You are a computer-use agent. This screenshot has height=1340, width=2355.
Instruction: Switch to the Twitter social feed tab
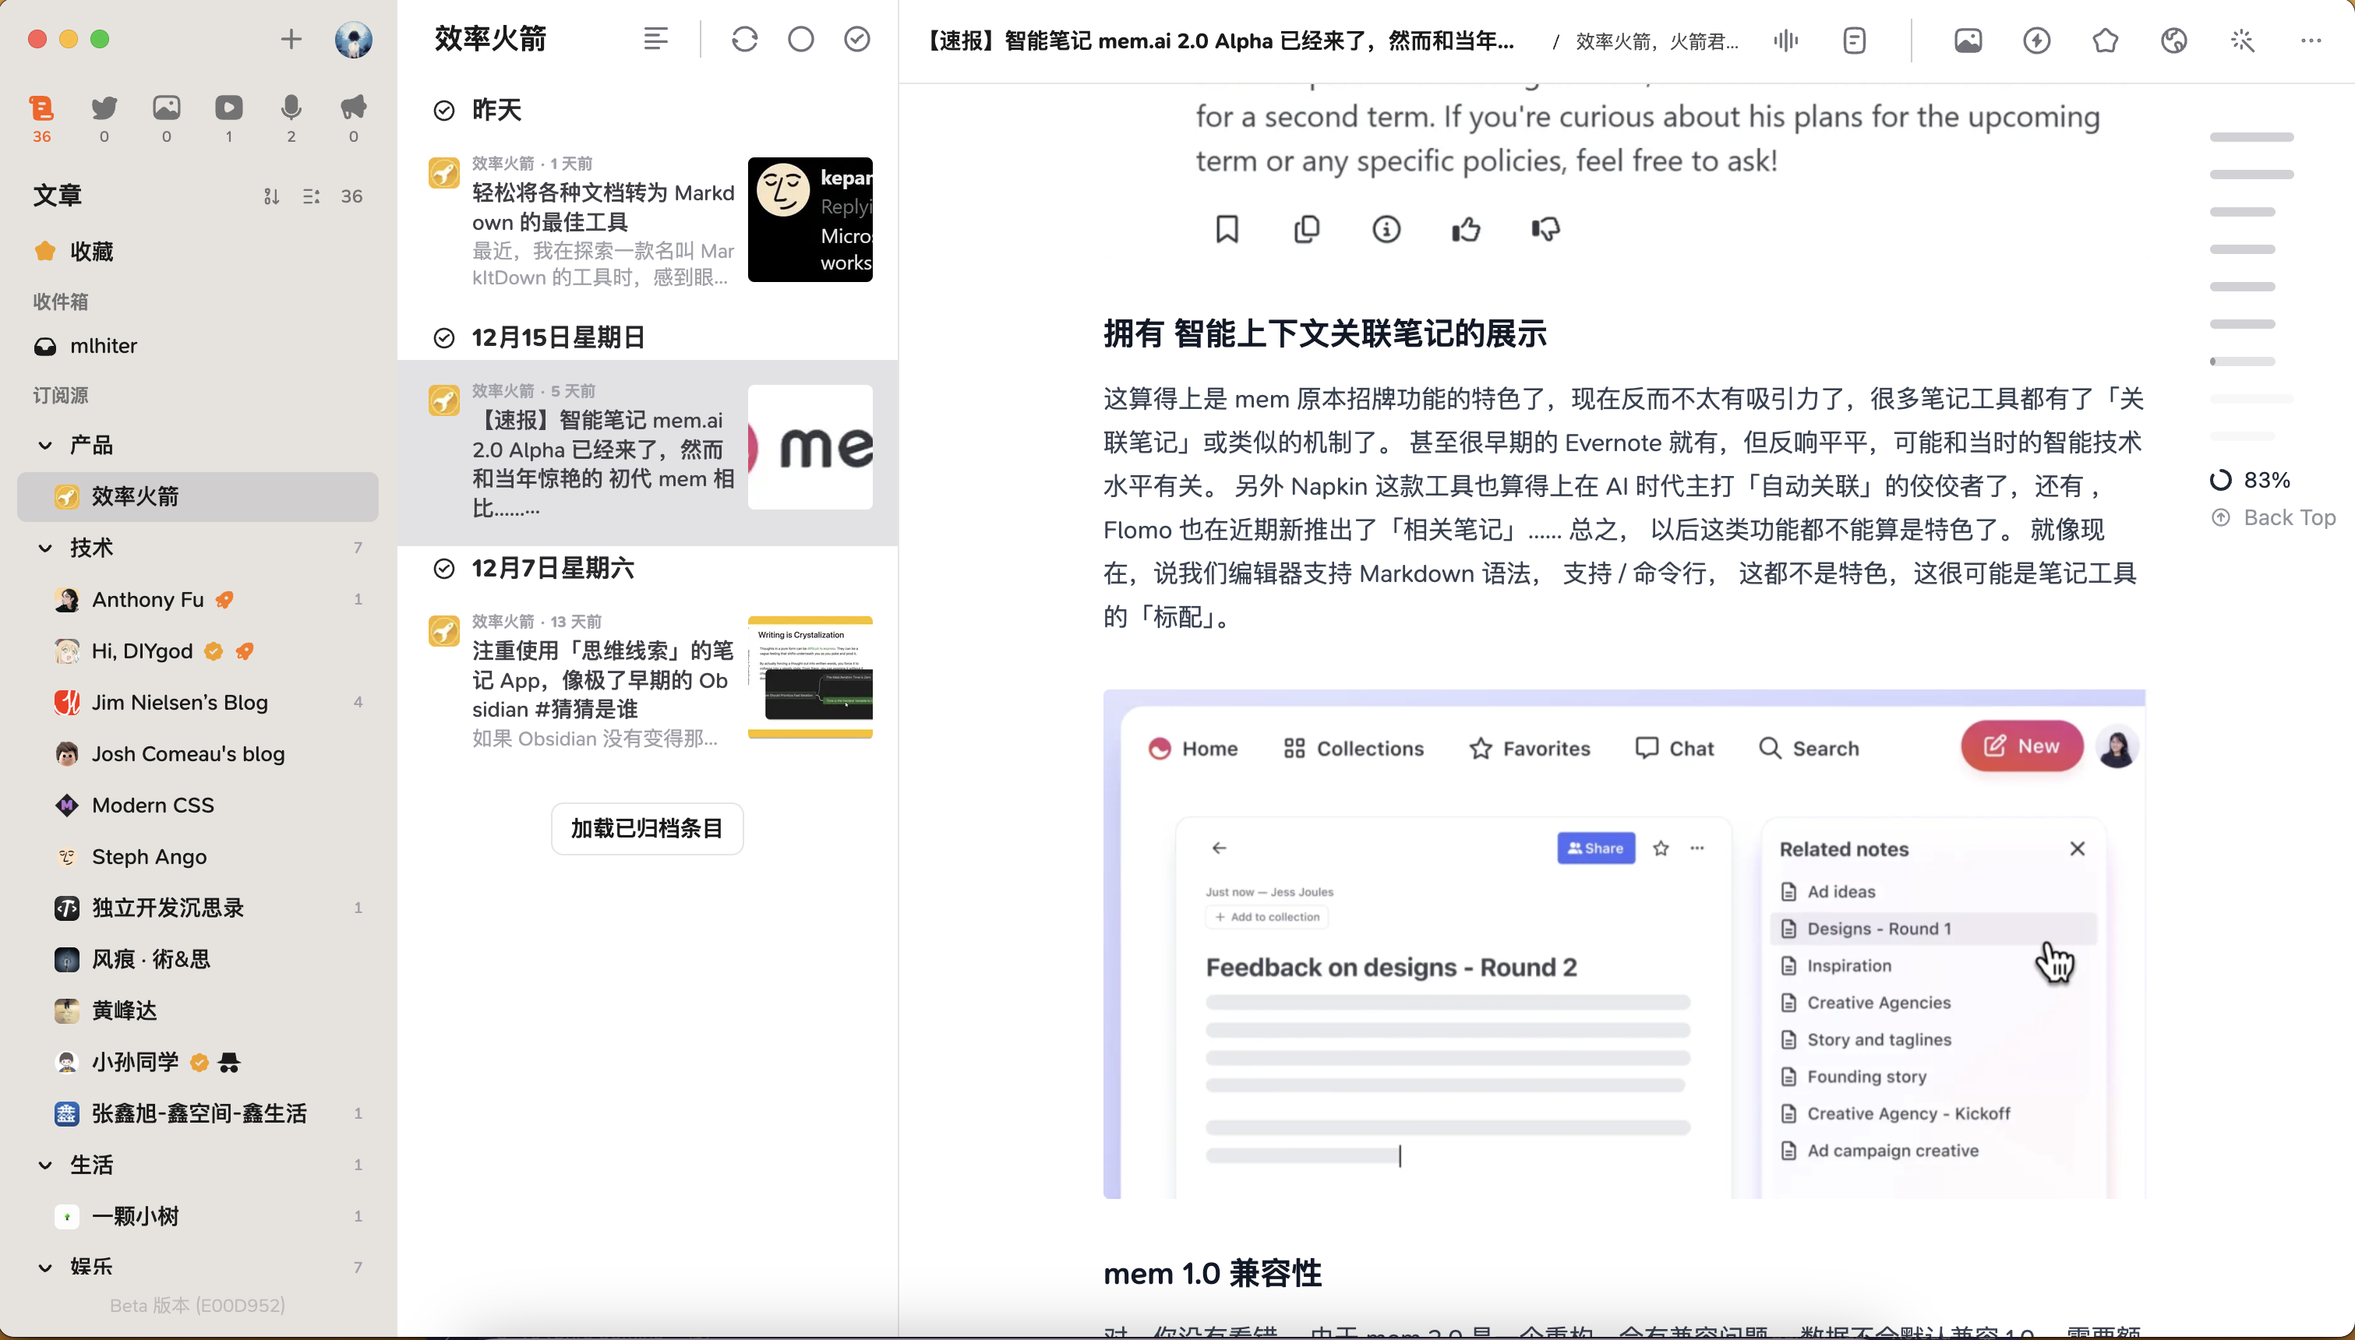point(104,118)
